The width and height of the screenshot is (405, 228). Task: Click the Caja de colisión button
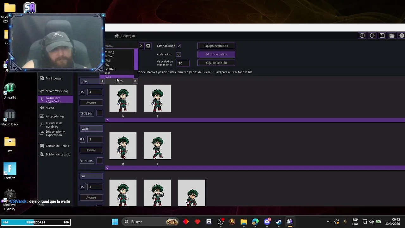216,63
